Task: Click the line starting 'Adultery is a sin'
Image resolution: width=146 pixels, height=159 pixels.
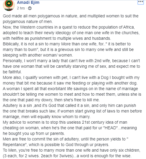Action: tap(69, 106)
